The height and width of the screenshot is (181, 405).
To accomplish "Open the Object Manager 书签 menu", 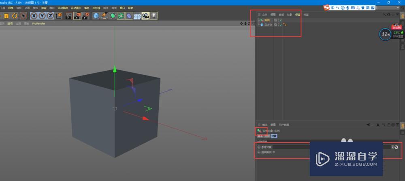I will (306, 15).
